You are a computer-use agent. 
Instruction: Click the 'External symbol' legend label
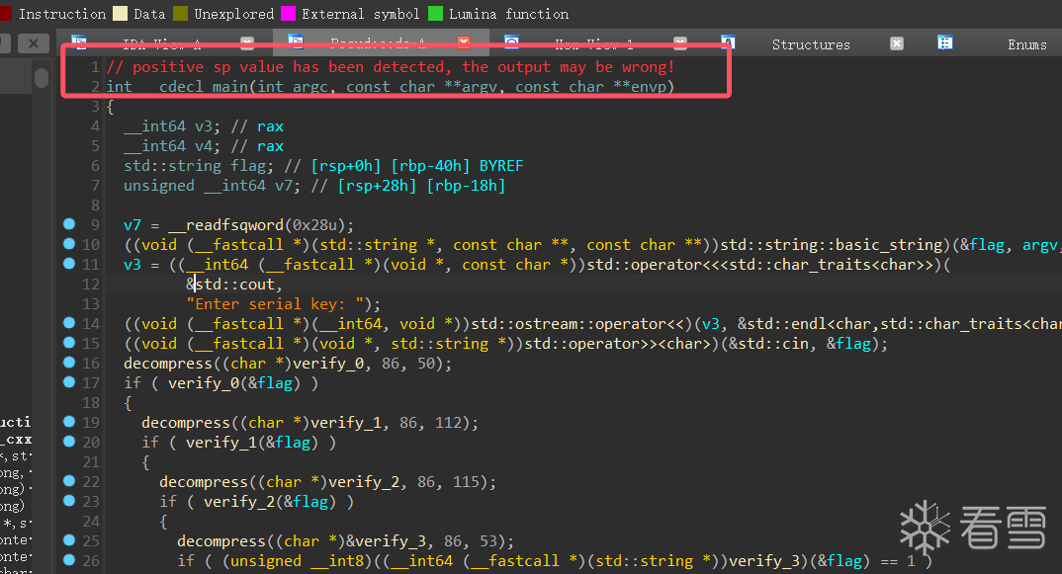(x=360, y=14)
